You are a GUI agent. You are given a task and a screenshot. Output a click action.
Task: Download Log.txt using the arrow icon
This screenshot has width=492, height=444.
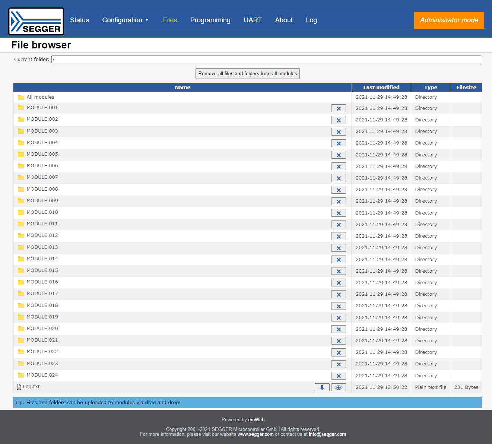(322, 387)
